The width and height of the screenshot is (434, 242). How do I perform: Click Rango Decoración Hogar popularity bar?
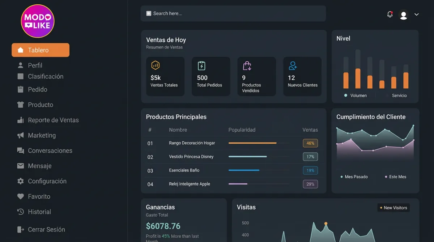point(259,143)
